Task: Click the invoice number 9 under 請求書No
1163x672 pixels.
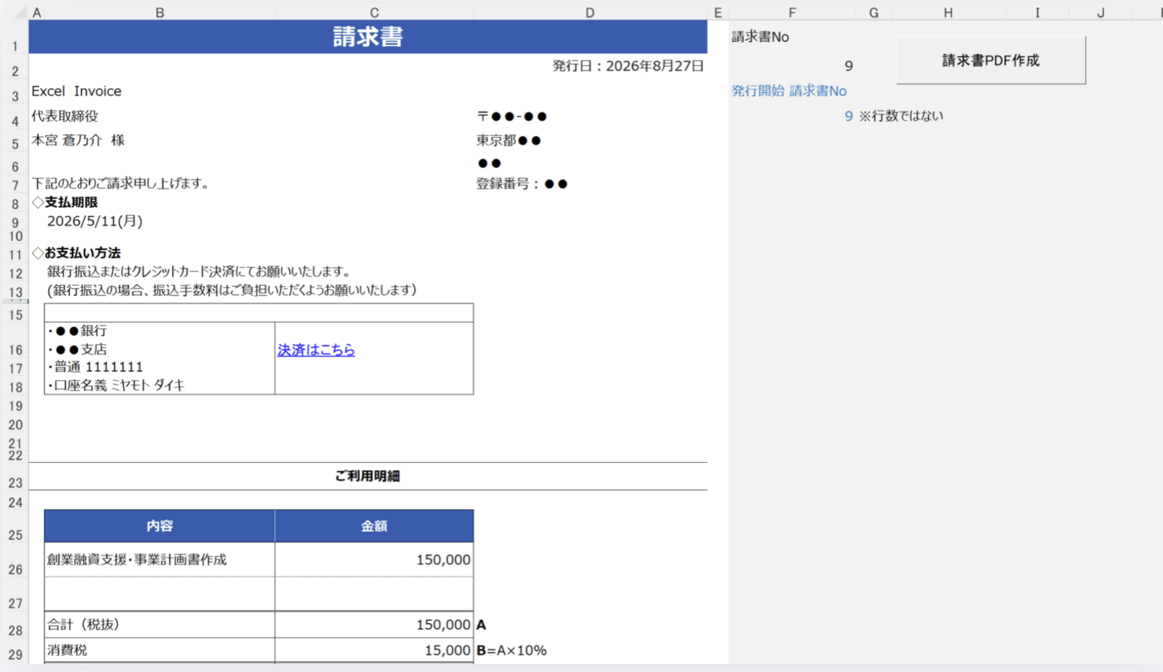Action: pos(849,66)
